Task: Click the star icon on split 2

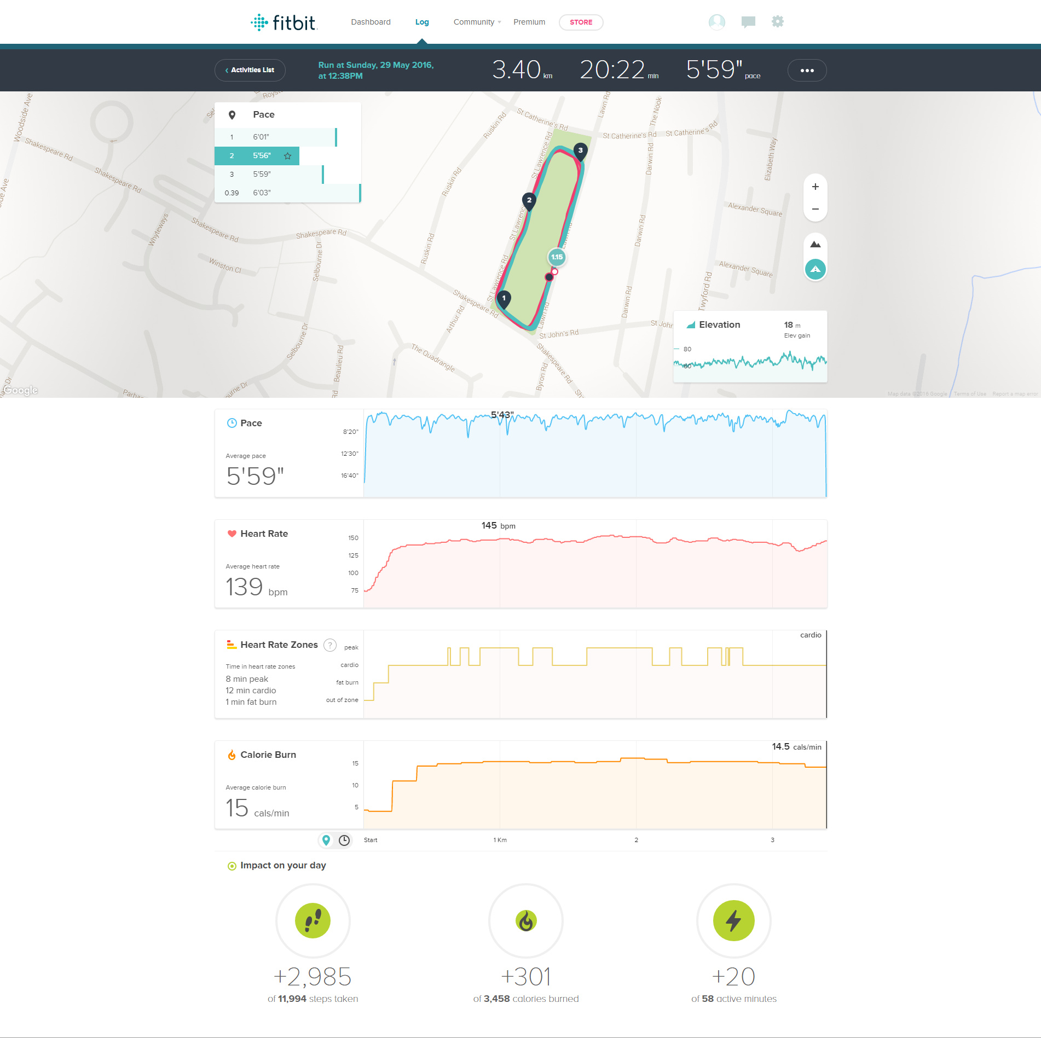Action: pos(287,156)
